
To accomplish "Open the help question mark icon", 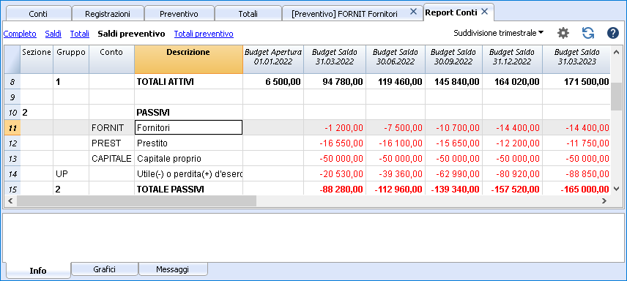I will pyautogui.click(x=612, y=33).
